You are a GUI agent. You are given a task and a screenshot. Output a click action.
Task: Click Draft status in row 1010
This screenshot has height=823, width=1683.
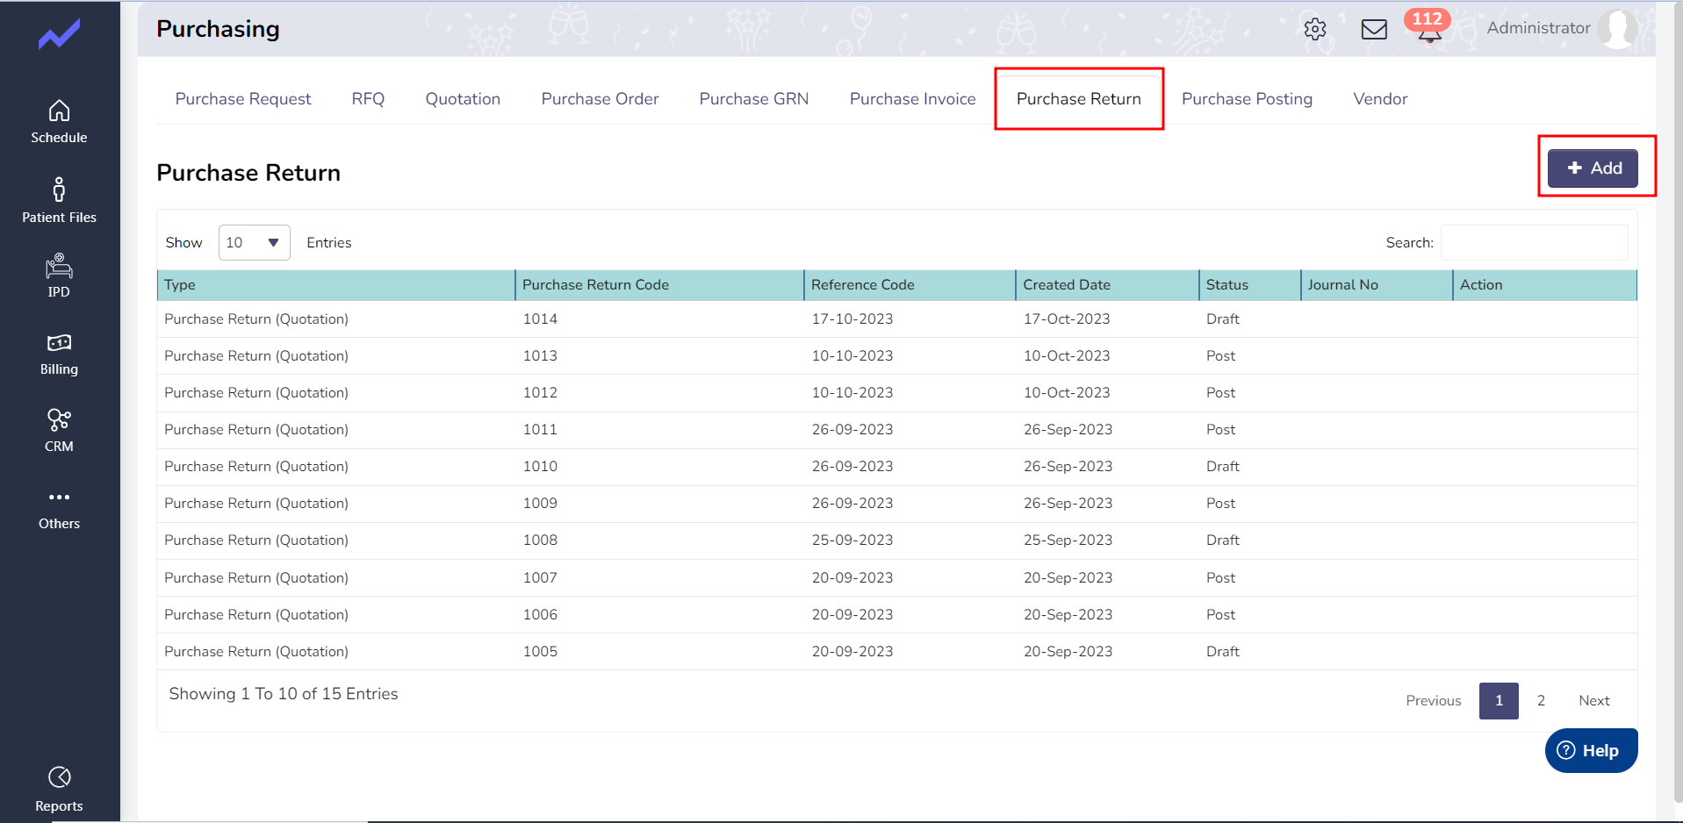[1223, 467]
